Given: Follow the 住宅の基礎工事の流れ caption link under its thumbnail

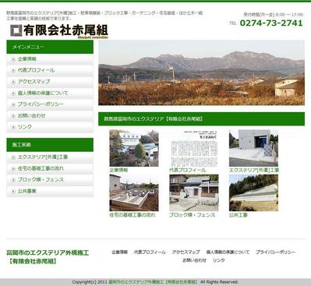Looking at the screenshot, I should (133, 215).
